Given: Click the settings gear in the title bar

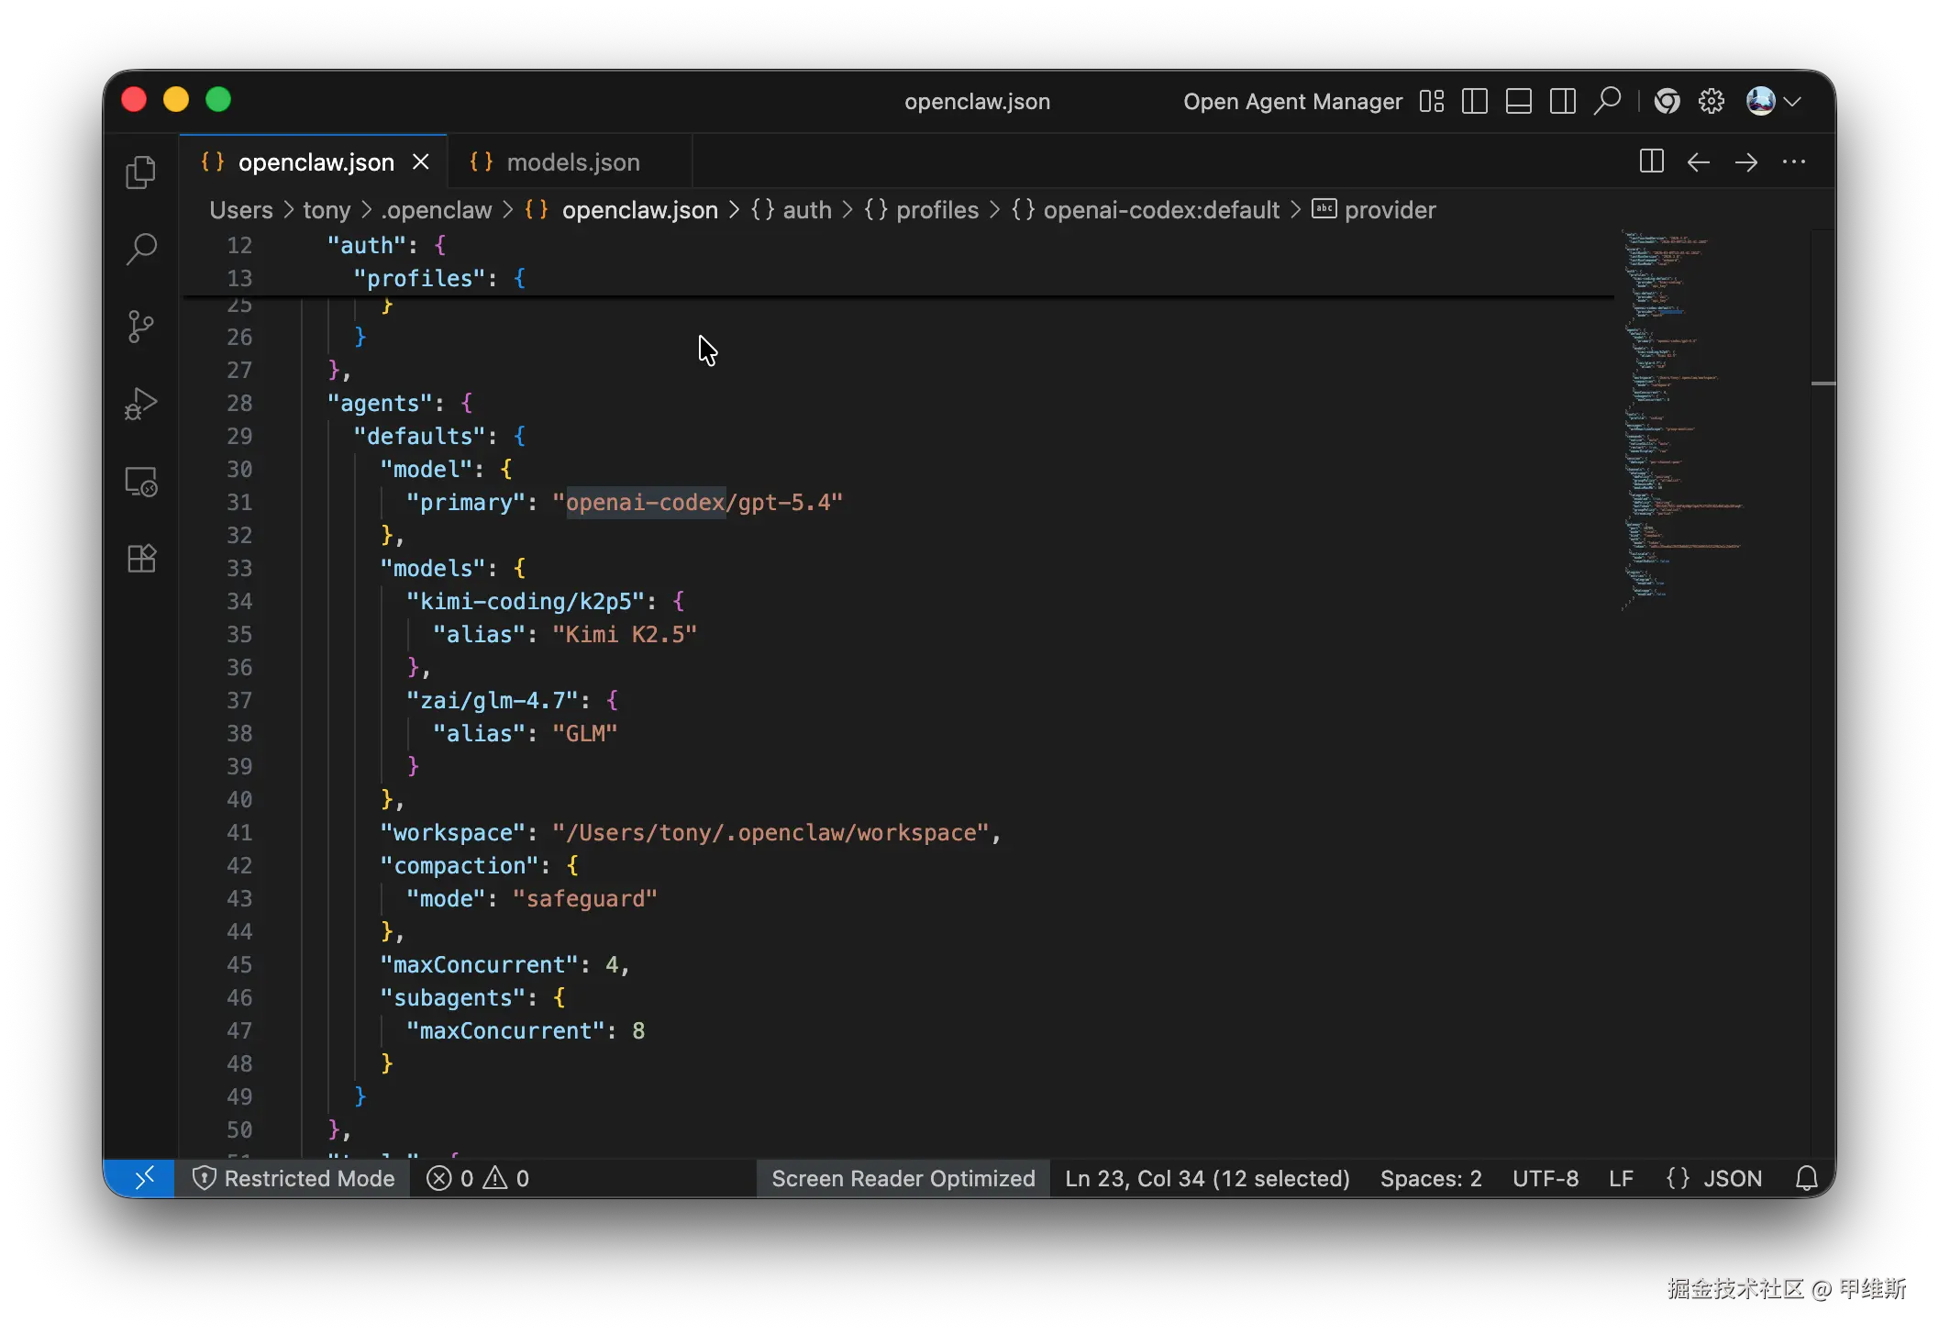Looking at the screenshot, I should click(x=1711, y=101).
